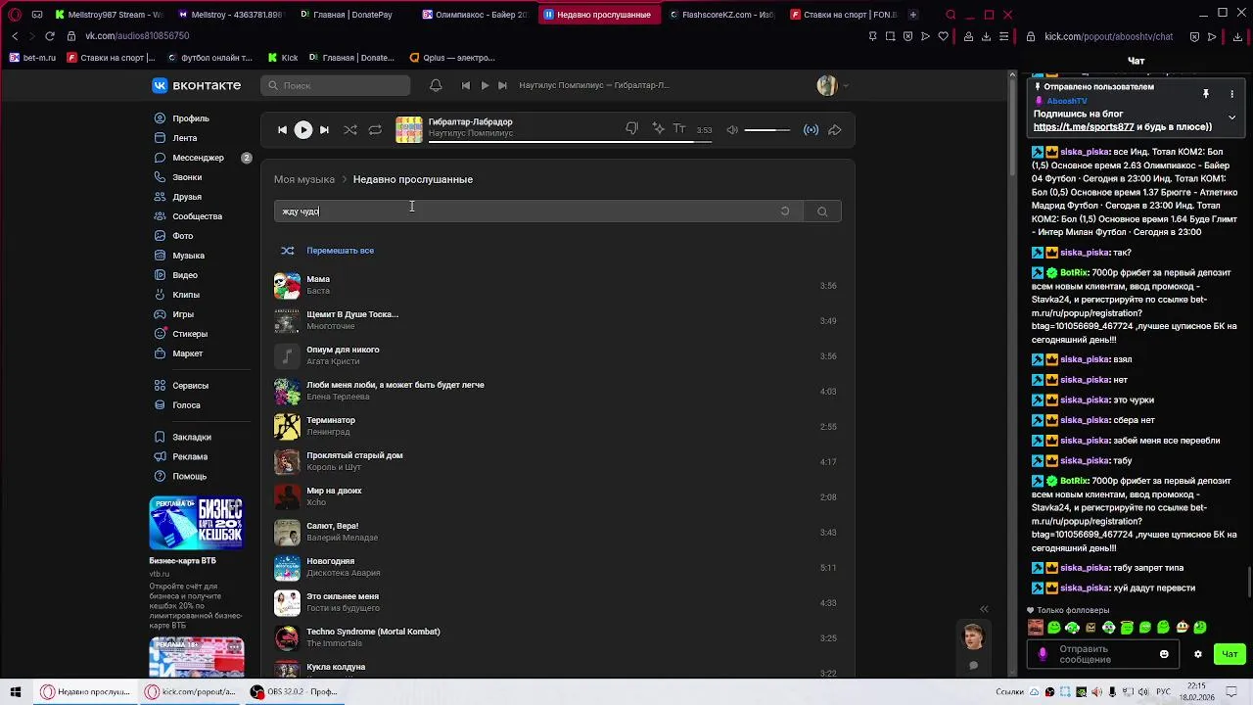Unpin message with the pin icon in chat

point(1206,94)
